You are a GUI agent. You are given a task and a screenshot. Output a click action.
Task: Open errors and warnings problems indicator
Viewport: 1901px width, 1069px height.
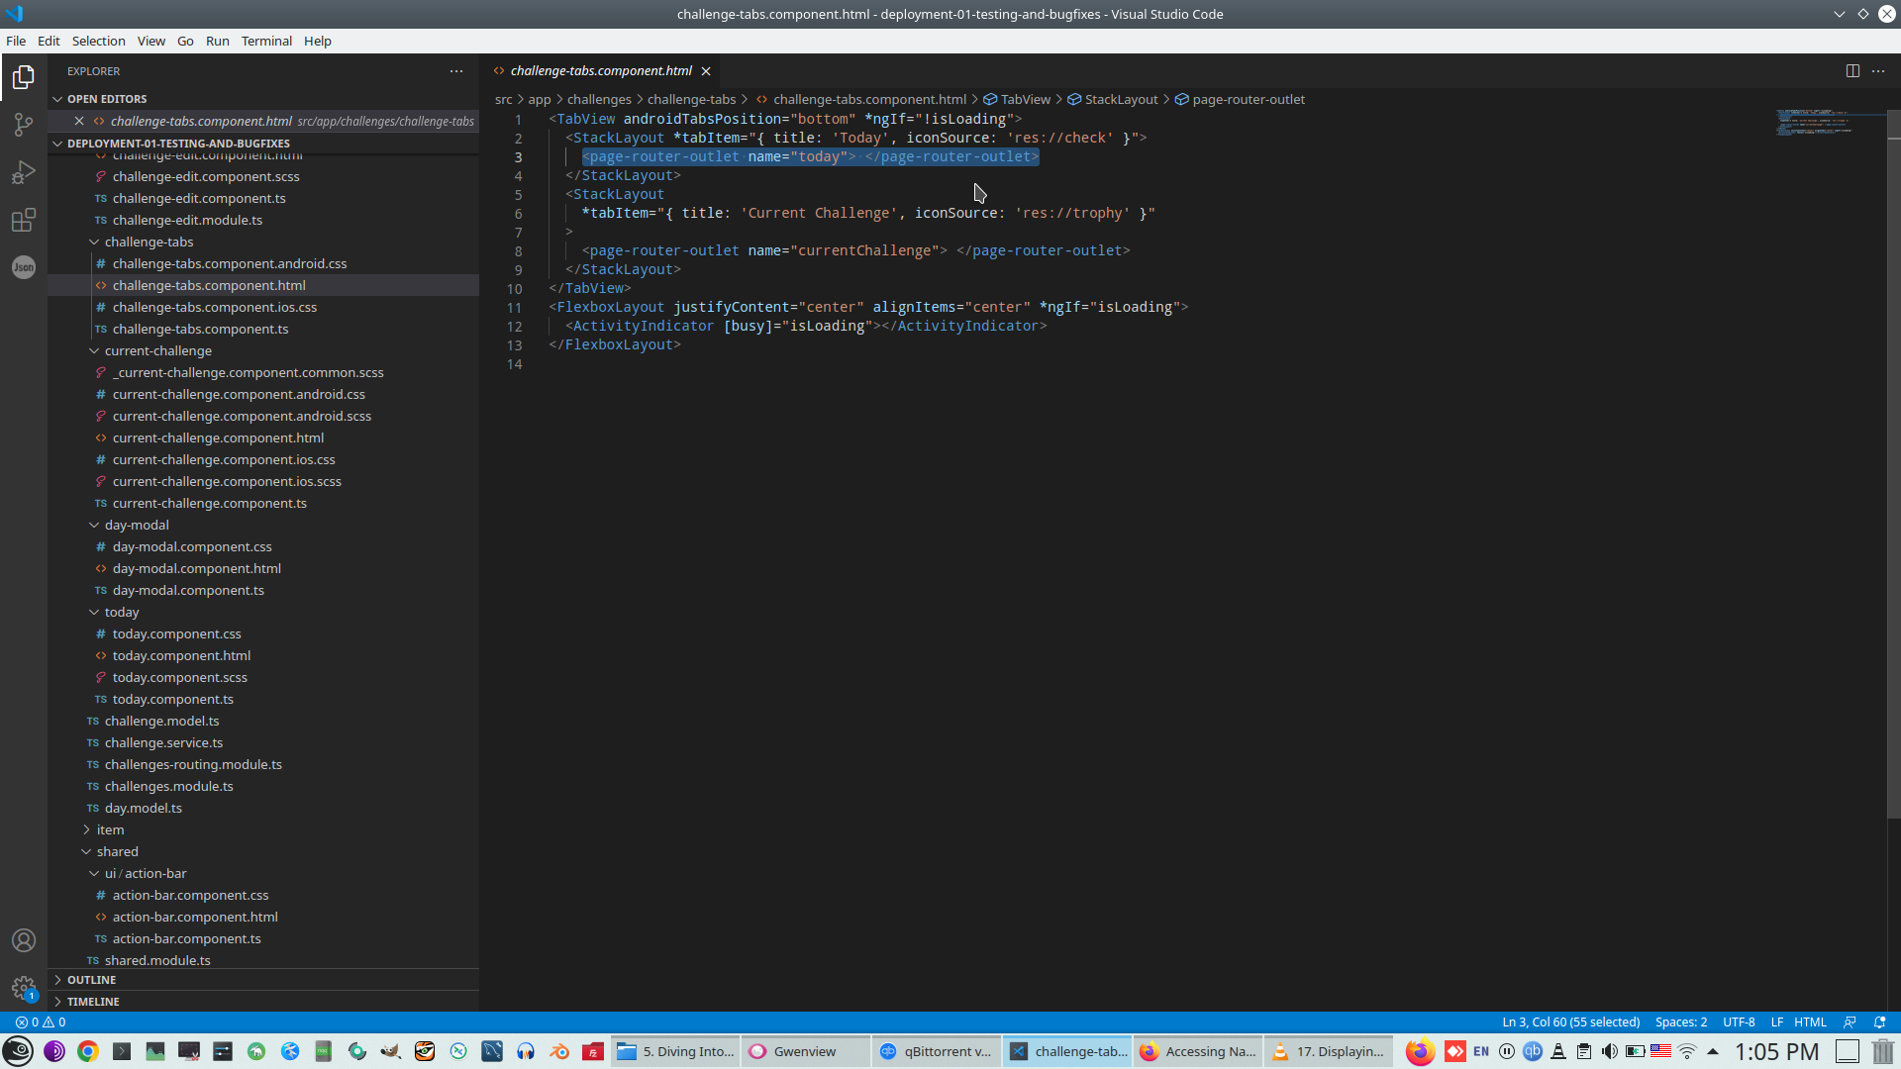coord(41,1022)
